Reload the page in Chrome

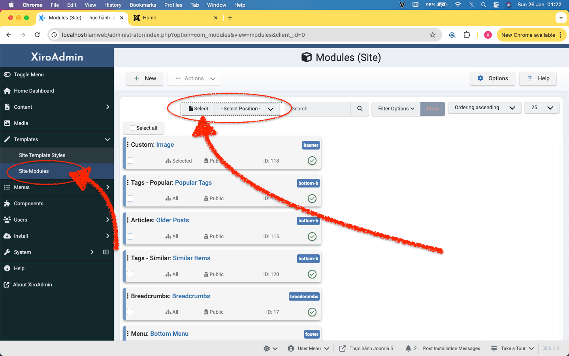coord(37,35)
